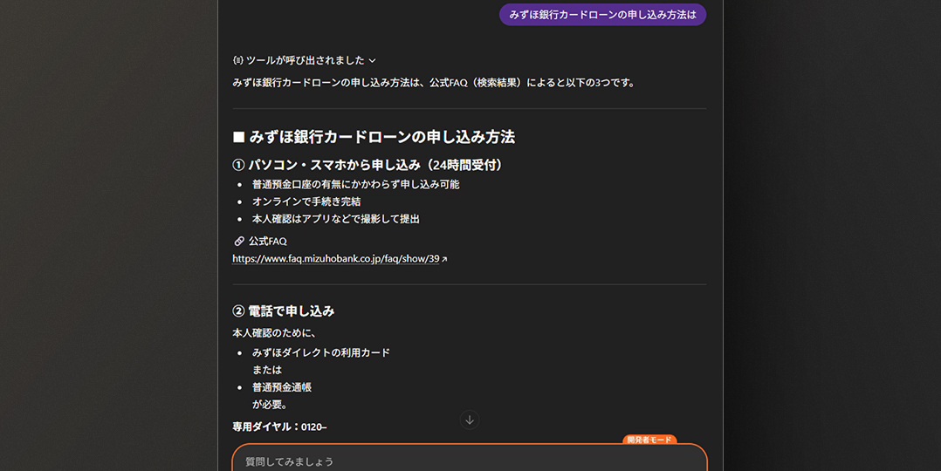Click the bullet 普通預金通帳

tap(281, 387)
